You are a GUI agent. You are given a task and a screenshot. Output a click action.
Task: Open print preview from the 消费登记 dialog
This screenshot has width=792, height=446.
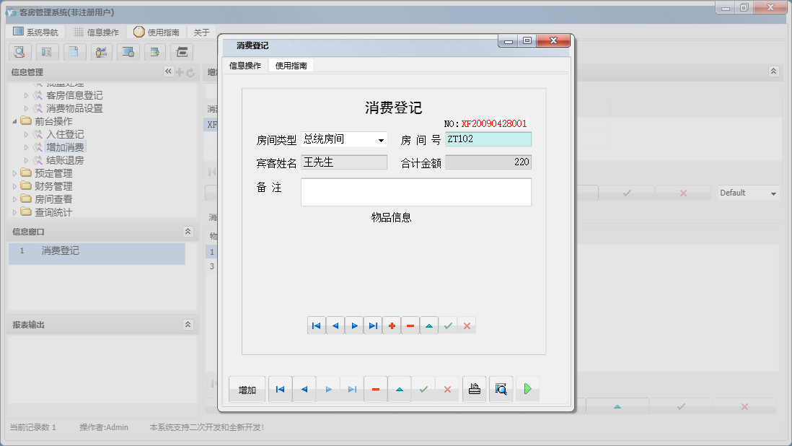click(501, 388)
